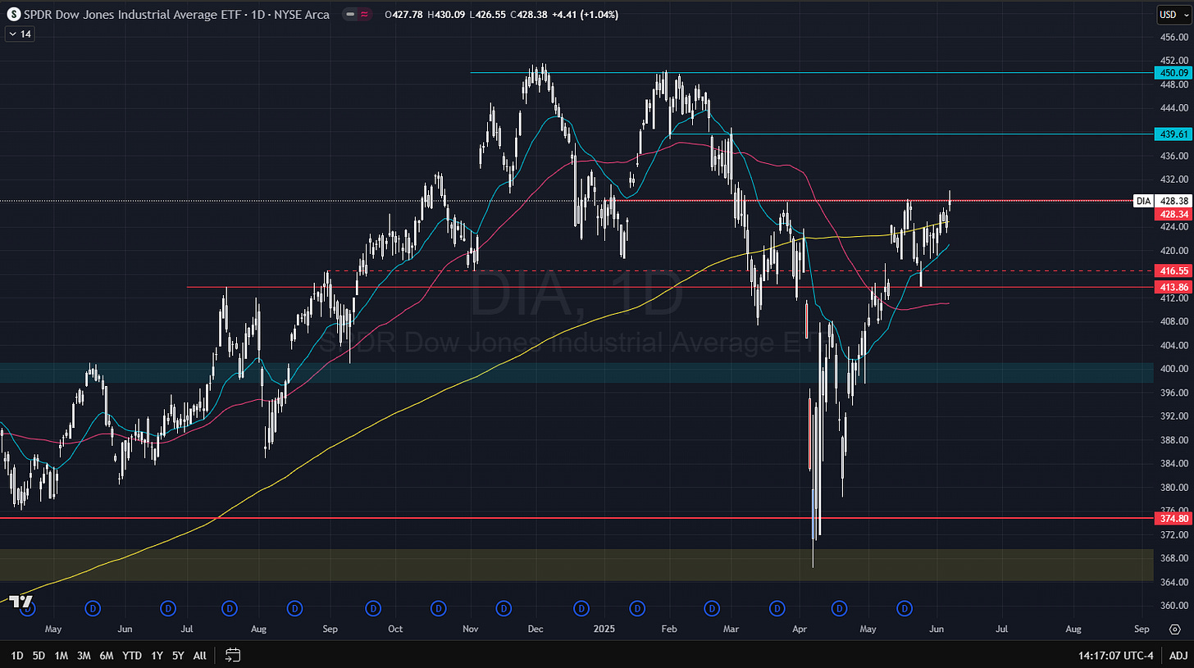Click the Mar label on time axis

(731, 629)
